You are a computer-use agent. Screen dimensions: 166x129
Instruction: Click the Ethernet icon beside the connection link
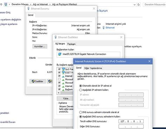104,28
